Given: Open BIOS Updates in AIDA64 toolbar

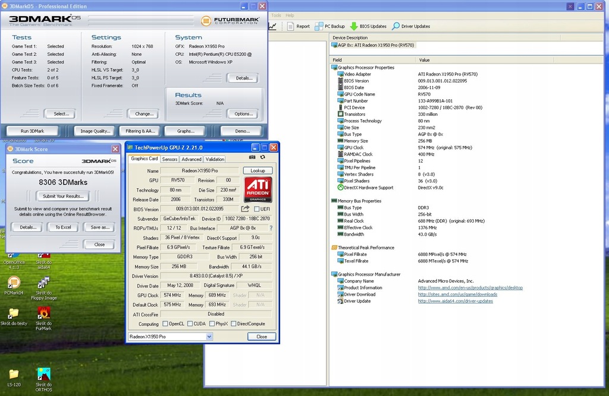Looking at the screenshot, I should (x=368, y=26).
